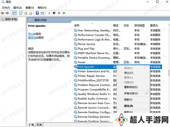Go back with the toolbar back arrow

click(3, 13)
